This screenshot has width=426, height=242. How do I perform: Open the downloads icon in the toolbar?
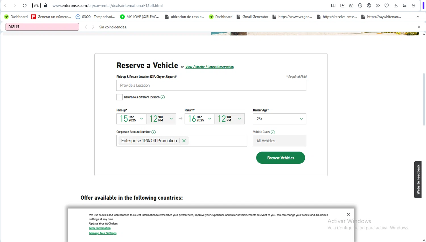[x=396, y=5]
